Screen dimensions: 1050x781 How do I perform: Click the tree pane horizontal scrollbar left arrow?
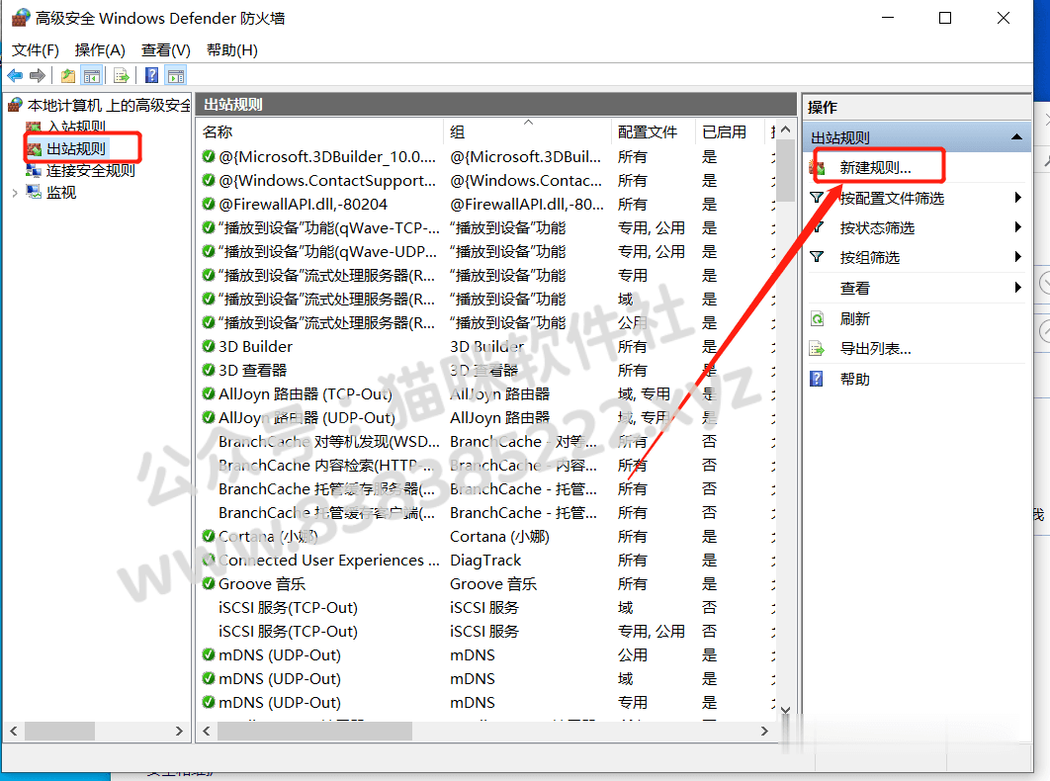point(14,732)
